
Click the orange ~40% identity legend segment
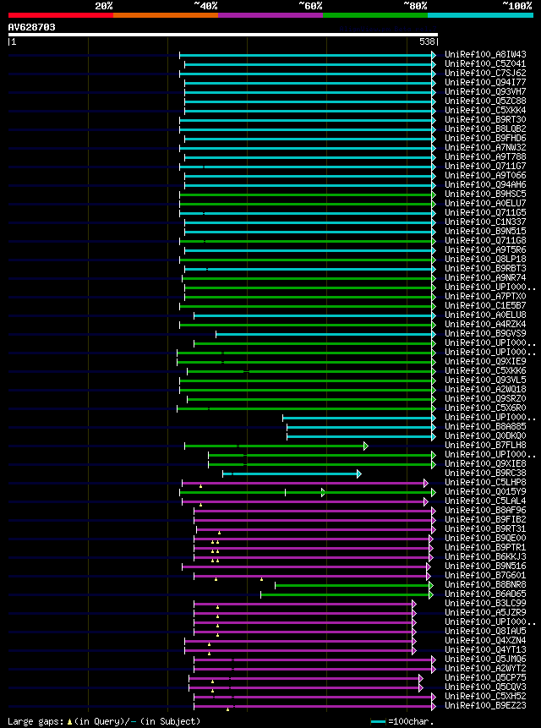[166, 15]
